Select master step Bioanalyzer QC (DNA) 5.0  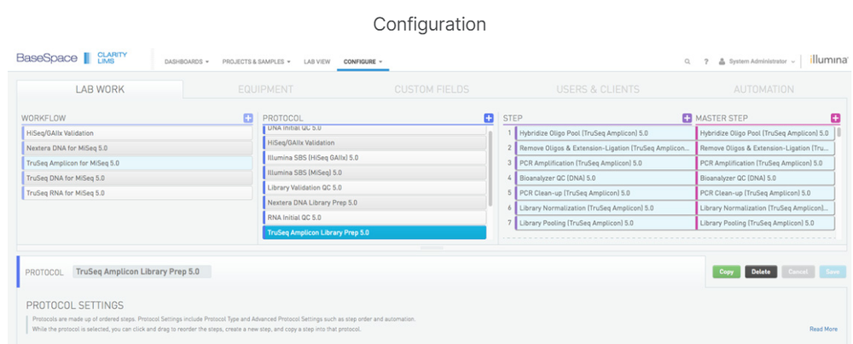point(765,178)
